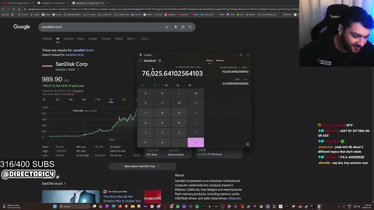Open the Spotify icon in the taskbar
This screenshot has height=210, width=374.
(197, 206)
